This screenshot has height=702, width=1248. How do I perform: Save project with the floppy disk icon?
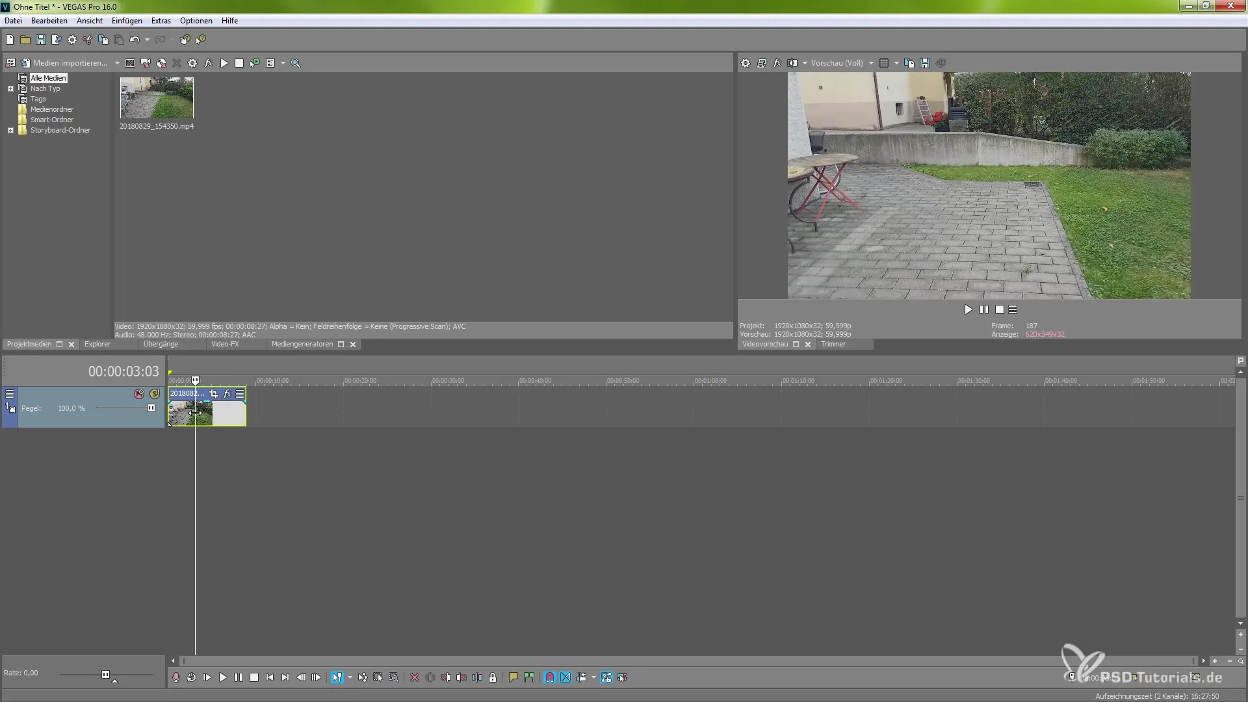coord(41,40)
